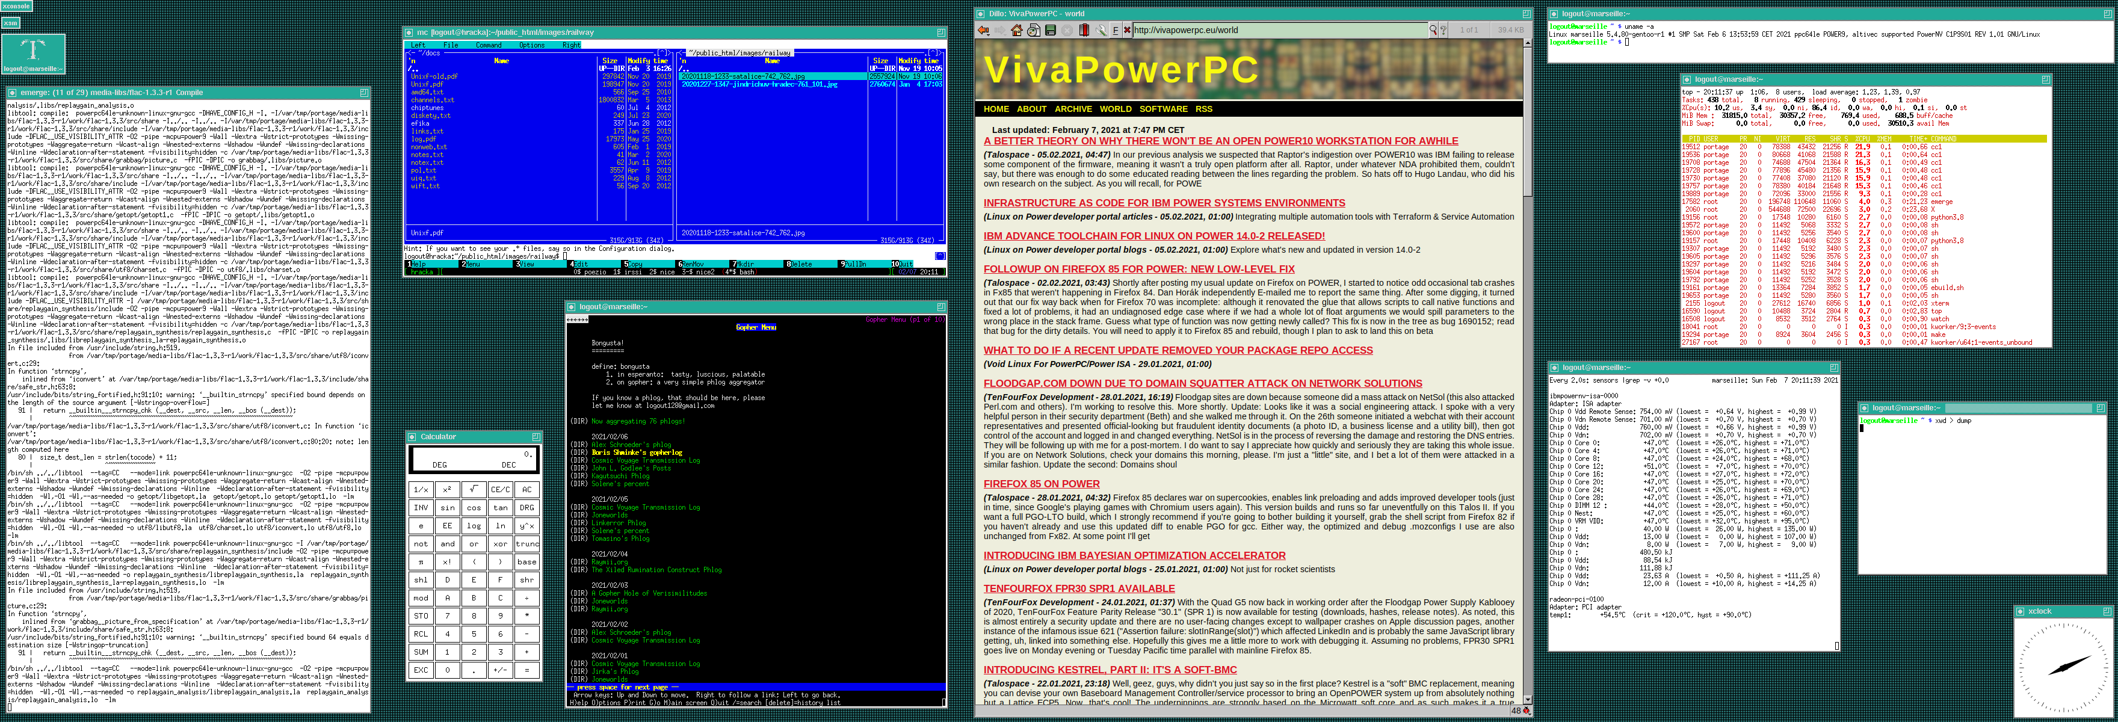
Task: Click the Dillo reload page icon
Action: tap(1034, 31)
